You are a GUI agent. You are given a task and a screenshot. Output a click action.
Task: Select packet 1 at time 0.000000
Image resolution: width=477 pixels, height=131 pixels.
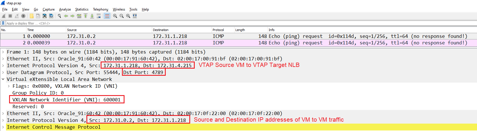click(x=238, y=36)
